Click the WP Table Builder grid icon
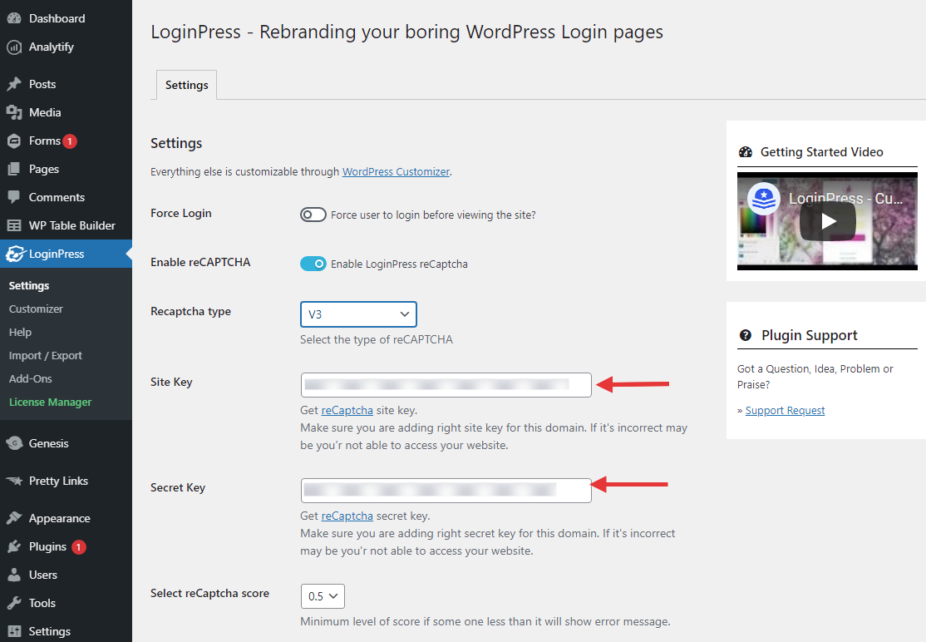This screenshot has height=642, width=926. click(14, 225)
